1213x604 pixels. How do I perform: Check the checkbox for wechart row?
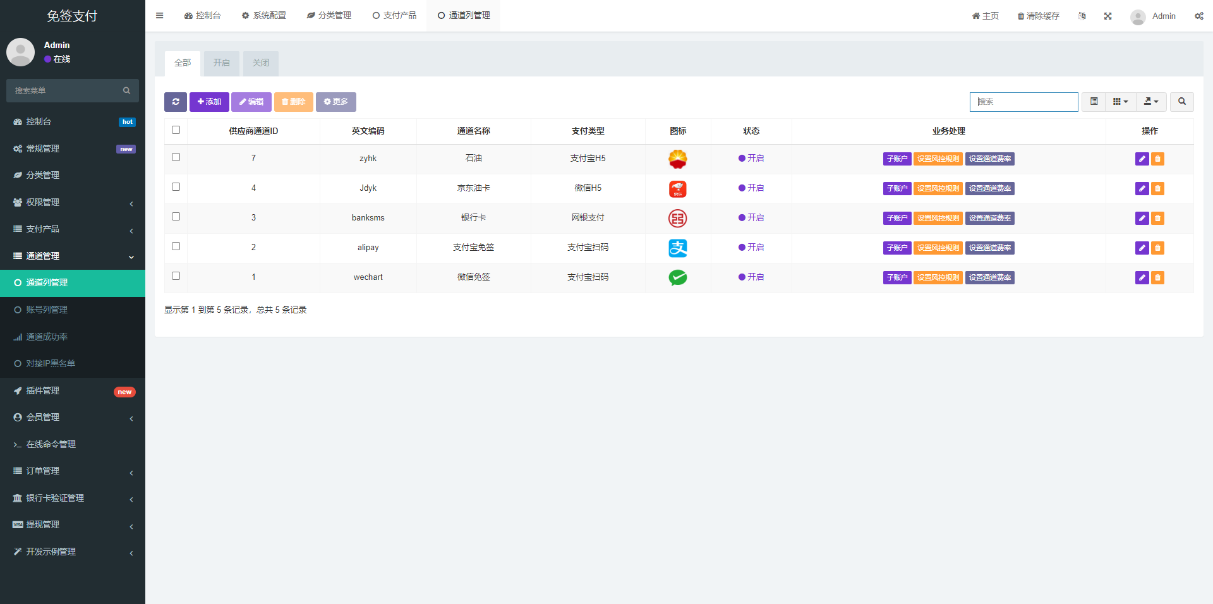pos(176,275)
